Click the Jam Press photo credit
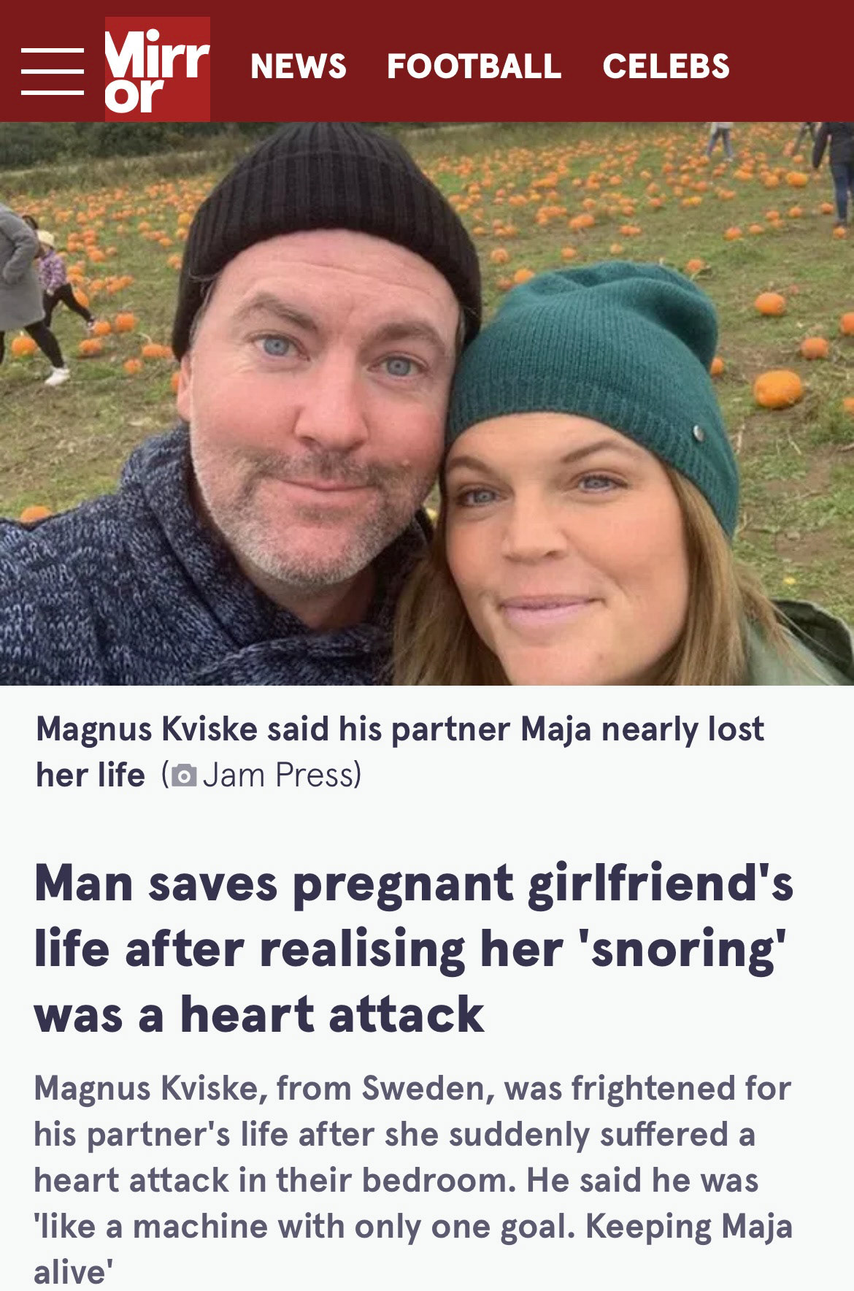854x1291 pixels. 281,775
